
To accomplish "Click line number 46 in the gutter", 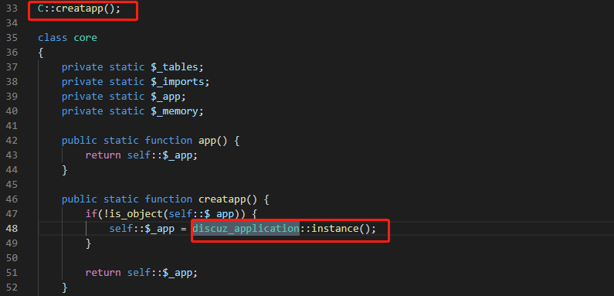I will (x=12, y=199).
